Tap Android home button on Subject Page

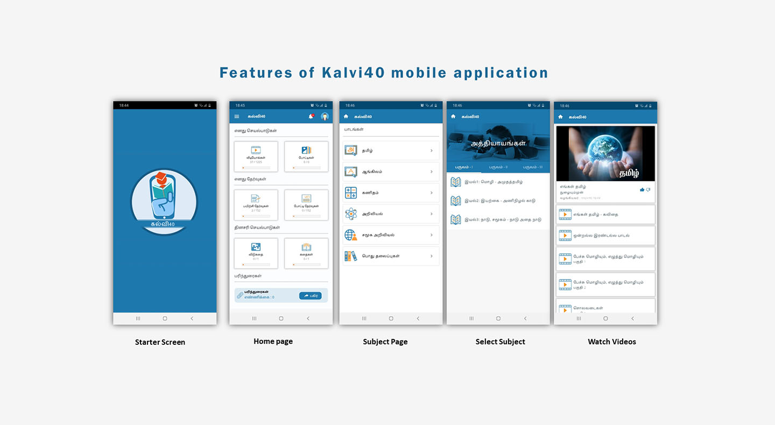(391, 318)
